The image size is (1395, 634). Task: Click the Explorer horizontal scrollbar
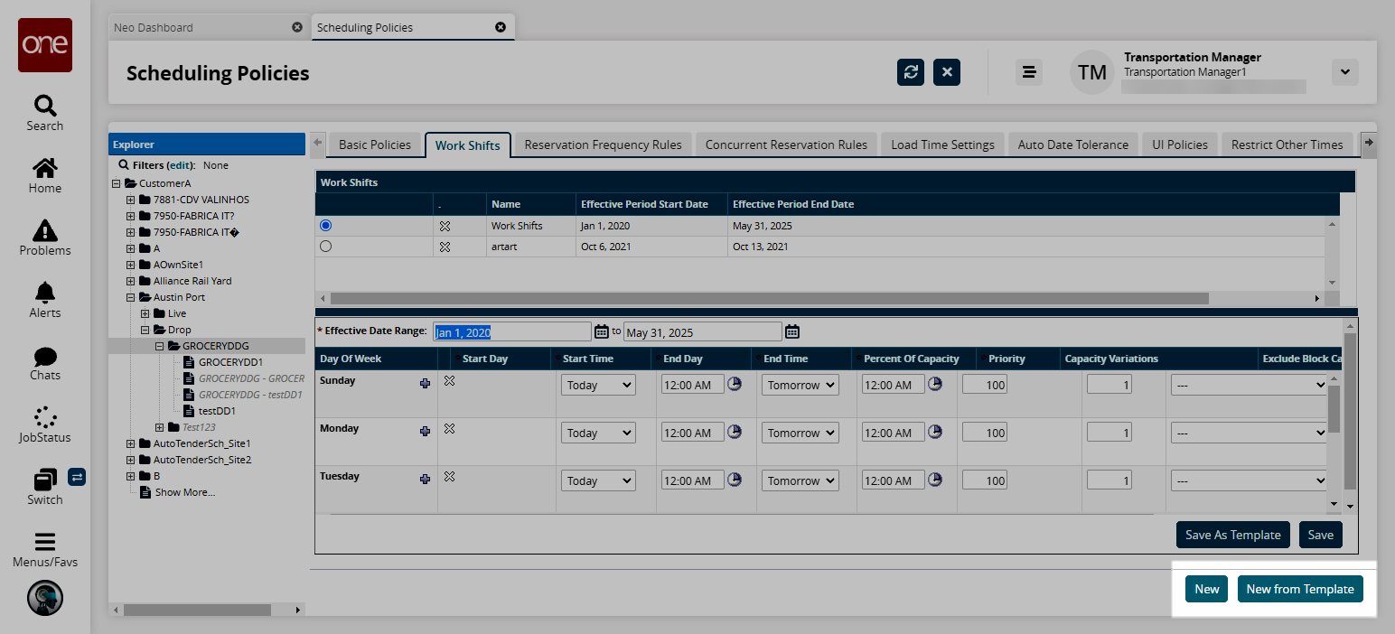197,610
